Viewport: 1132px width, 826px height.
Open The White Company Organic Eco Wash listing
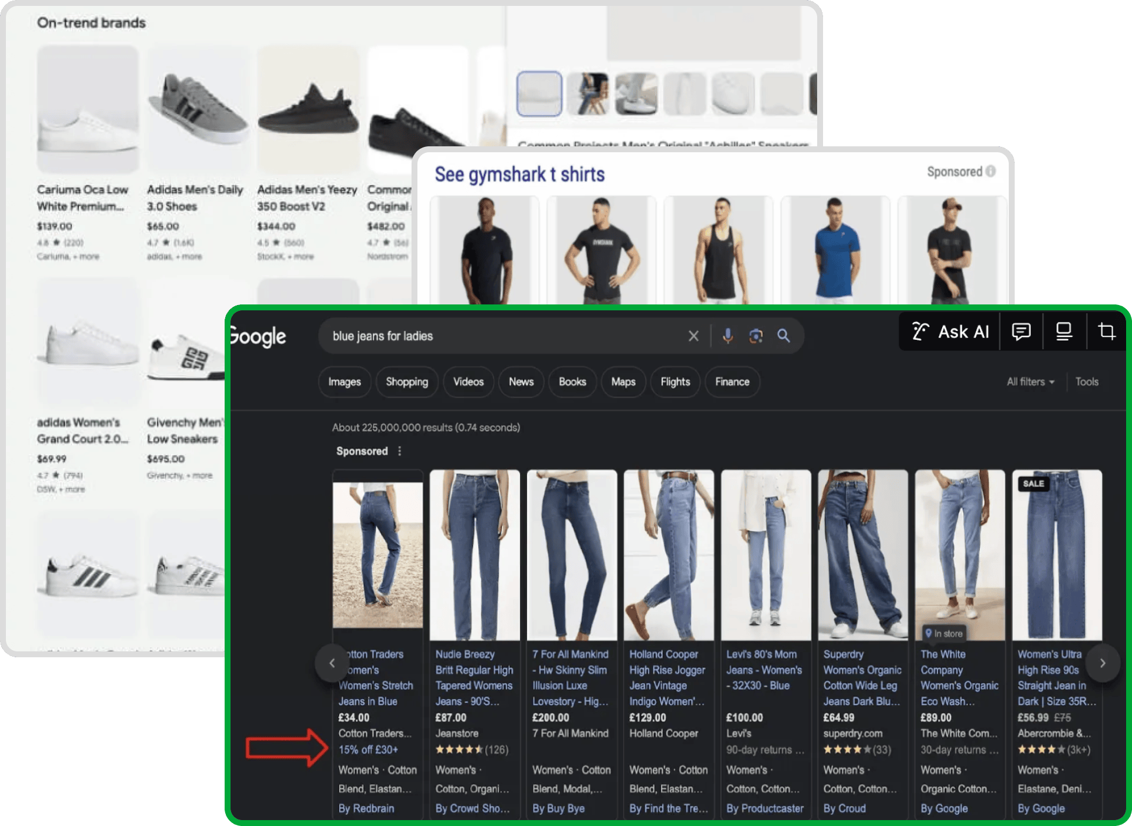[x=959, y=678]
